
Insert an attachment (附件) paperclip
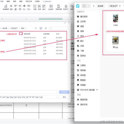(72, 7)
